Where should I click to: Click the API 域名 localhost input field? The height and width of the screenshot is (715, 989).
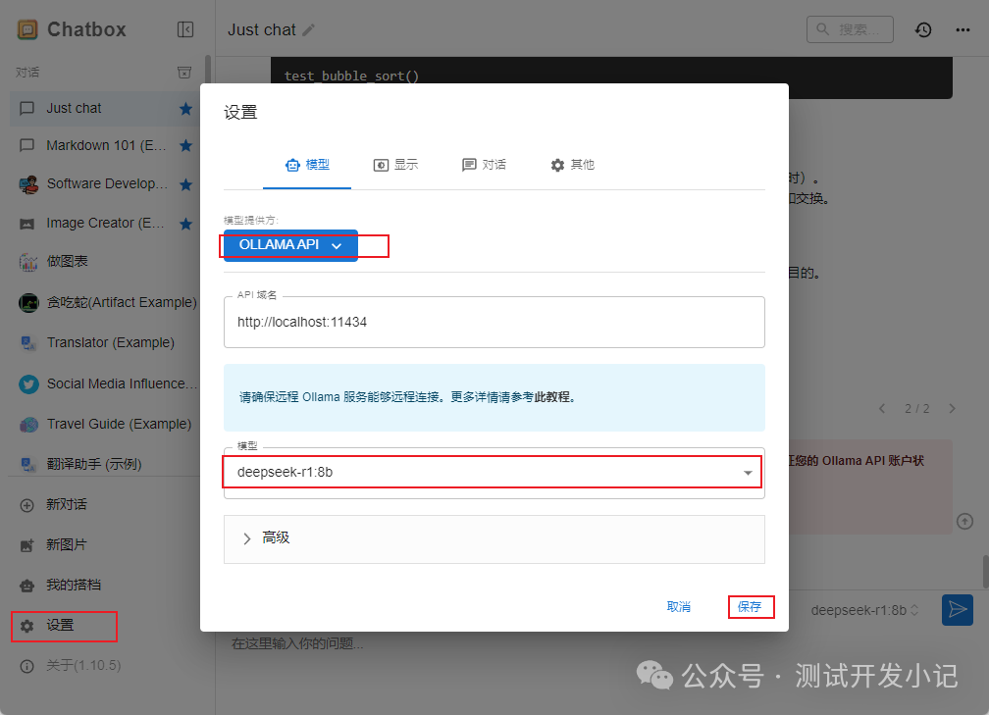(494, 322)
